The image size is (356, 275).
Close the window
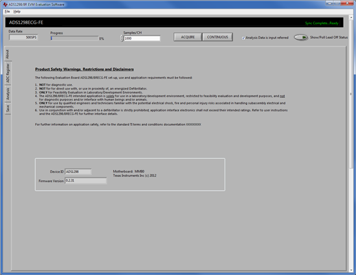pyautogui.click(x=347, y=3)
